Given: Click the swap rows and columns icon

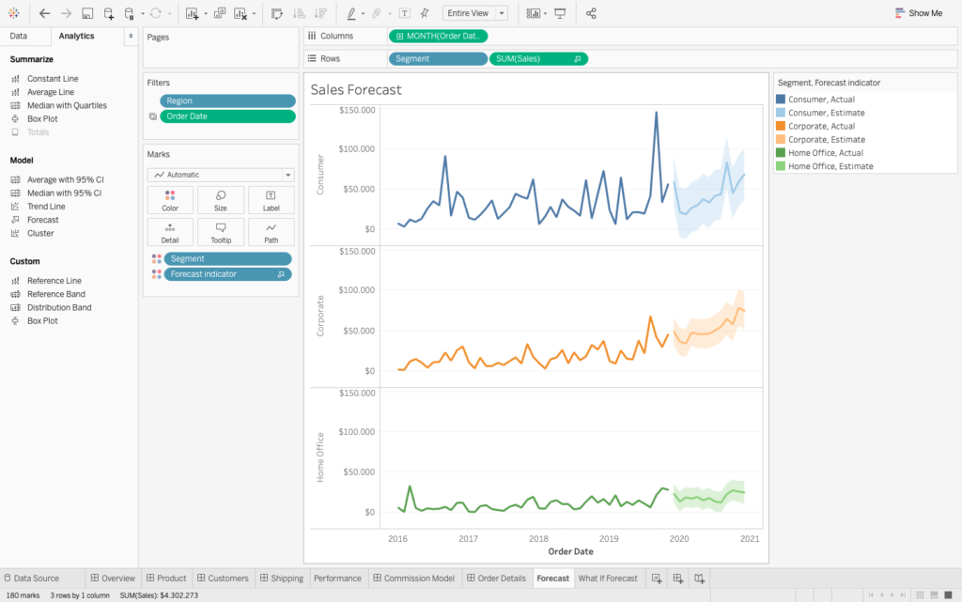Looking at the screenshot, I should click(x=277, y=13).
